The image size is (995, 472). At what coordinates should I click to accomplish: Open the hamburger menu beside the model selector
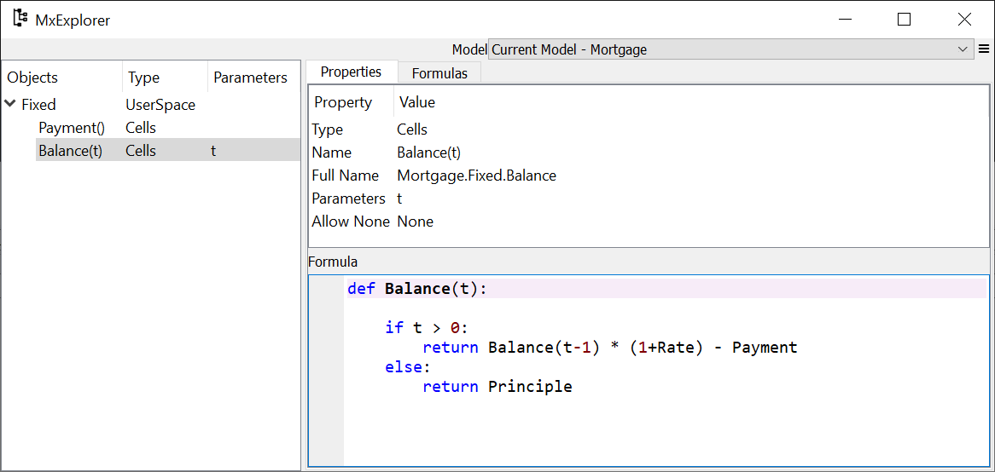coord(984,49)
